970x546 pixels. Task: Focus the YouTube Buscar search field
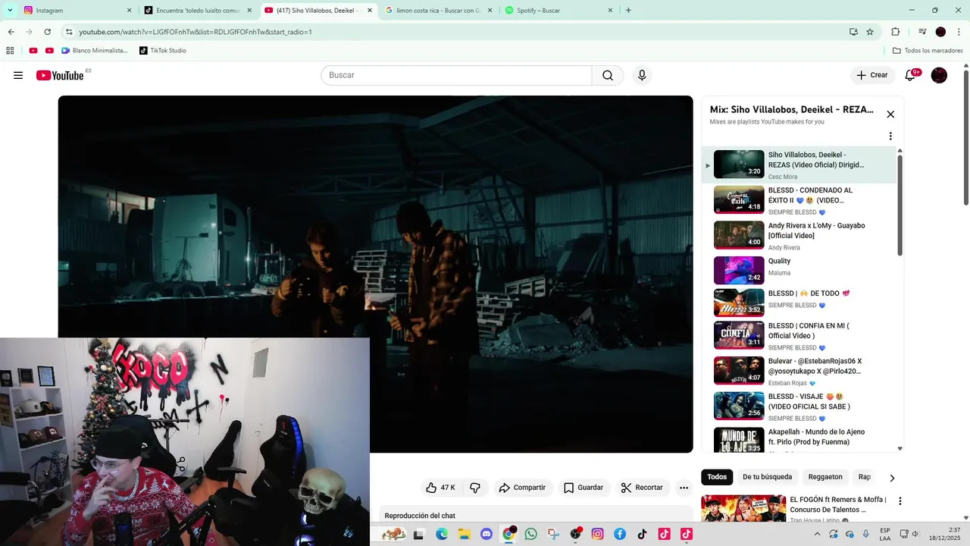[x=456, y=75]
